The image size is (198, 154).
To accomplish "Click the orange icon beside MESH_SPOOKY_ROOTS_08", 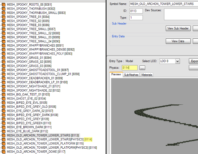I will (4, 4).
